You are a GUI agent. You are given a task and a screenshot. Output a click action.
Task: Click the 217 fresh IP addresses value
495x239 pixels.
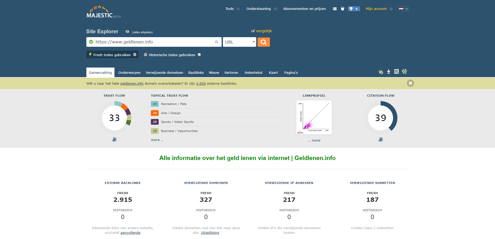coord(289,200)
